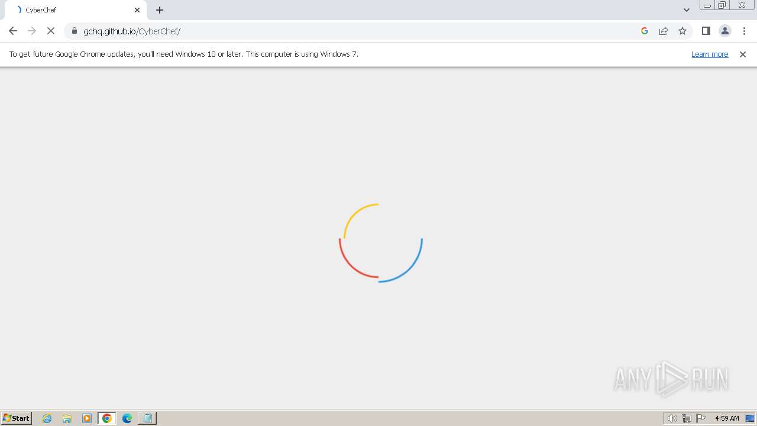Open Windows Explorer folder from taskbar
Viewport: 757px width, 426px height.
67,418
